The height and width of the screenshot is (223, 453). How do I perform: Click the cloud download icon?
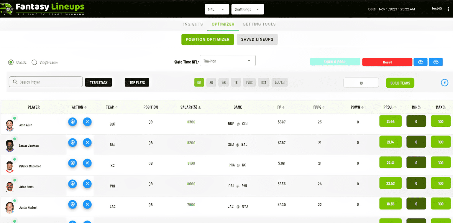(x=420, y=62)
